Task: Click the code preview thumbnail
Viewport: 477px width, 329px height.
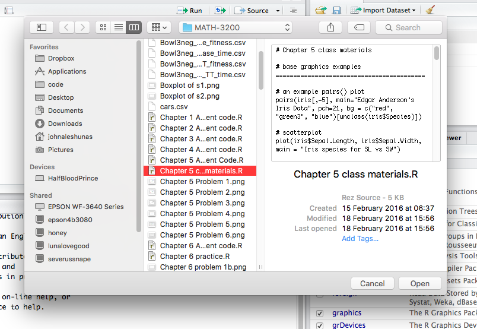Action: tap(355, 103)
